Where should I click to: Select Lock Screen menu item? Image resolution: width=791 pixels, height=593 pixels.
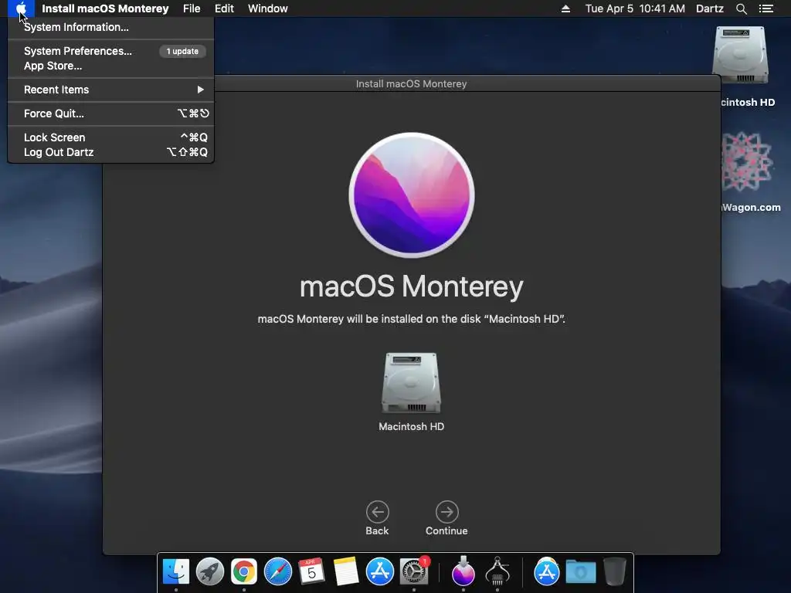(111, 137)
